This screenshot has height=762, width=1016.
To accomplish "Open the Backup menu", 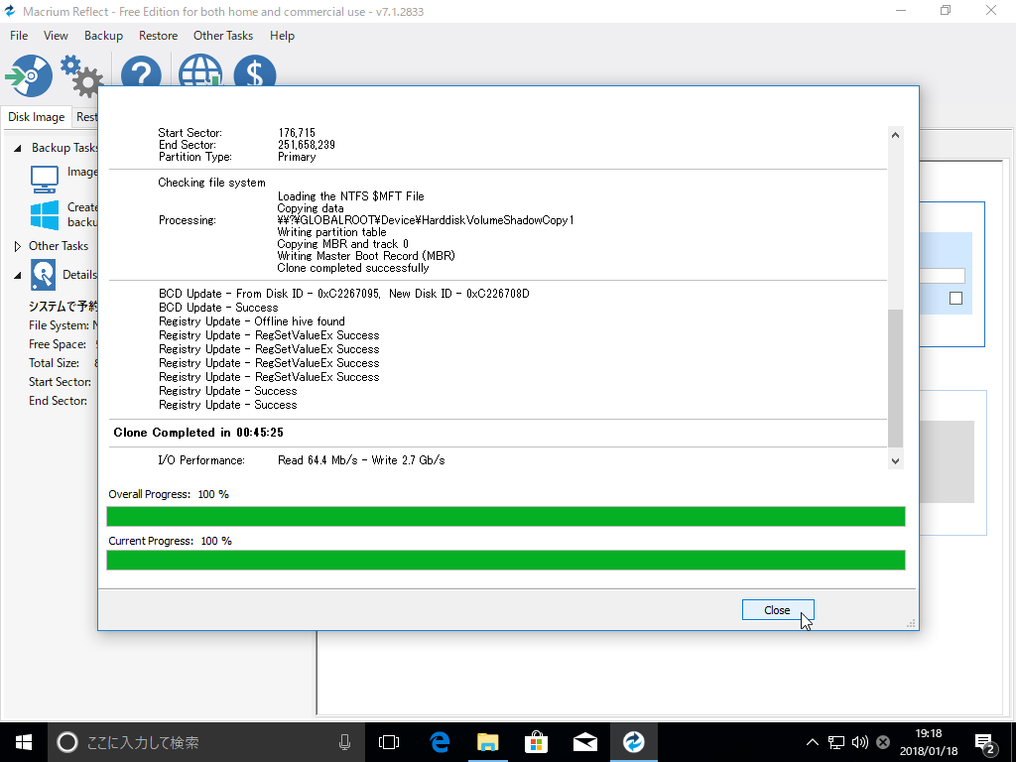I will 103,36.
